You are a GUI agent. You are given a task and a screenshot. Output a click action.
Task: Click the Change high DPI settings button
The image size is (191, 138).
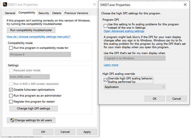tap(34, 109)
